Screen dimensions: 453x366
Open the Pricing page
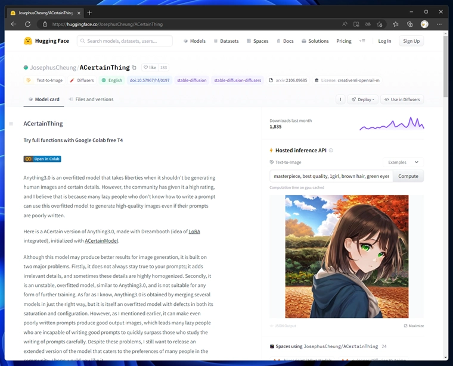344,41
